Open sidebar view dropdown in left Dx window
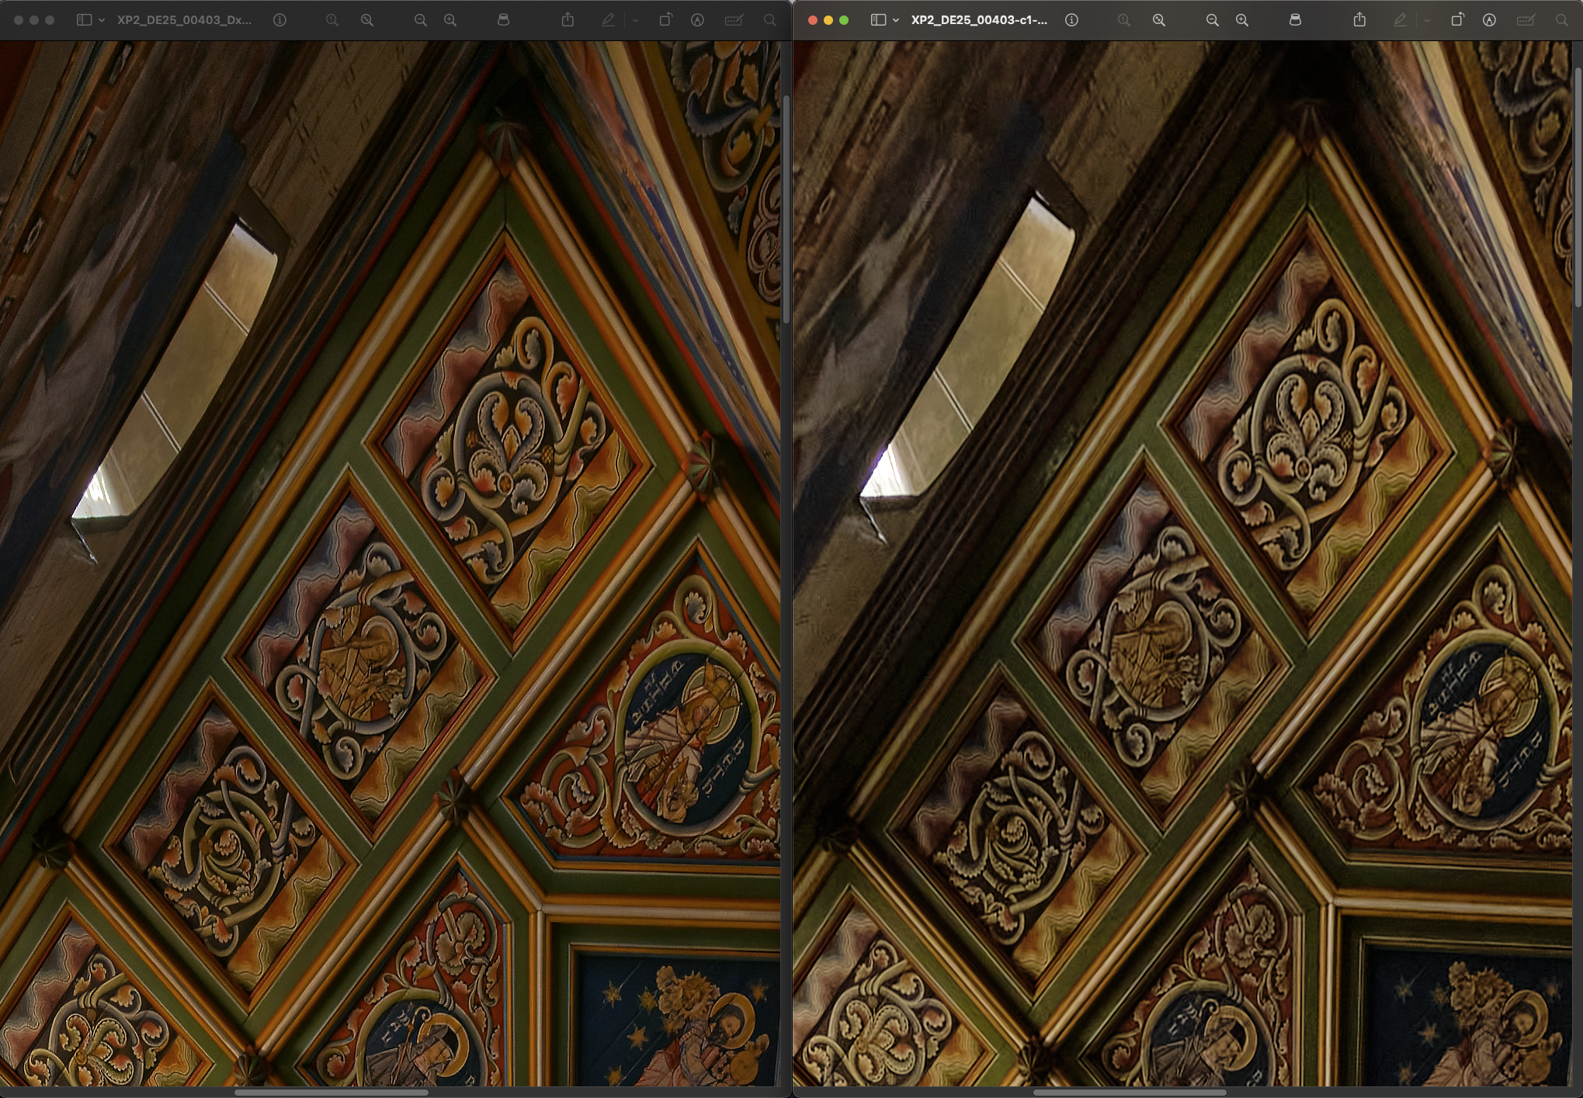Screen dimensions: 1583x1098 (x=102, y=20)
